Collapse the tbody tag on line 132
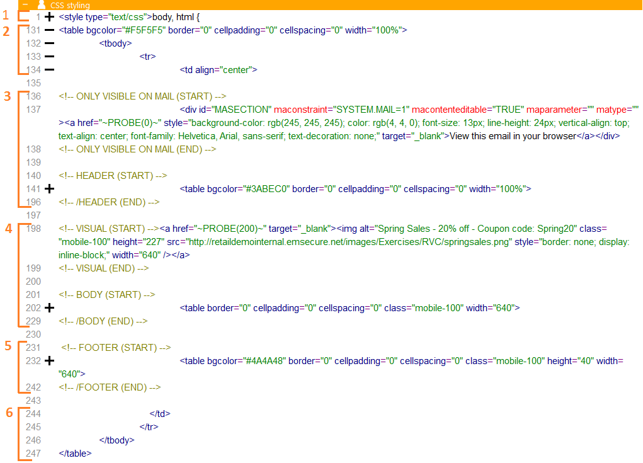The image size is (643, 463). pyautogui.click(x=50, y=43)
